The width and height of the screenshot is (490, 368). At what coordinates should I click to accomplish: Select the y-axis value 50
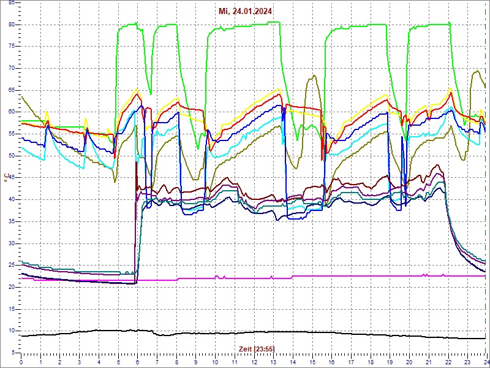pyautogui.click(x=12, y=156)
